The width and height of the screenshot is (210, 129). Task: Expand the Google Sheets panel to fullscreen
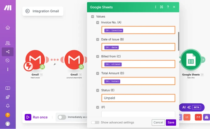click(161, 7)
